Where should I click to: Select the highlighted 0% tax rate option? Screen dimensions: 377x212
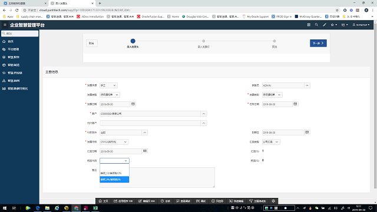tap(114, 180)
